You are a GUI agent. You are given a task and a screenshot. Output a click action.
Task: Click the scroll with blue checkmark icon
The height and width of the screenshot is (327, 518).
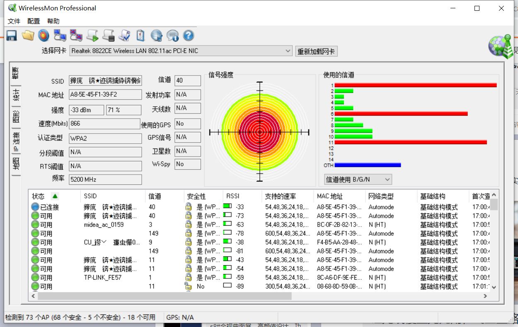tap(124, 36)
